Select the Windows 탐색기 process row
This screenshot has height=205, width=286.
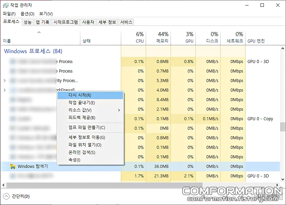140,166
